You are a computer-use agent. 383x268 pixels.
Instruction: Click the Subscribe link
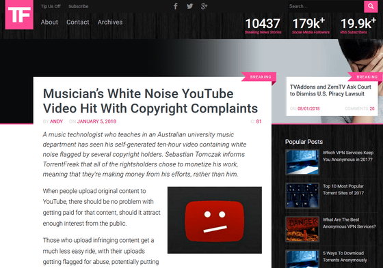click(x=79, y=6)
